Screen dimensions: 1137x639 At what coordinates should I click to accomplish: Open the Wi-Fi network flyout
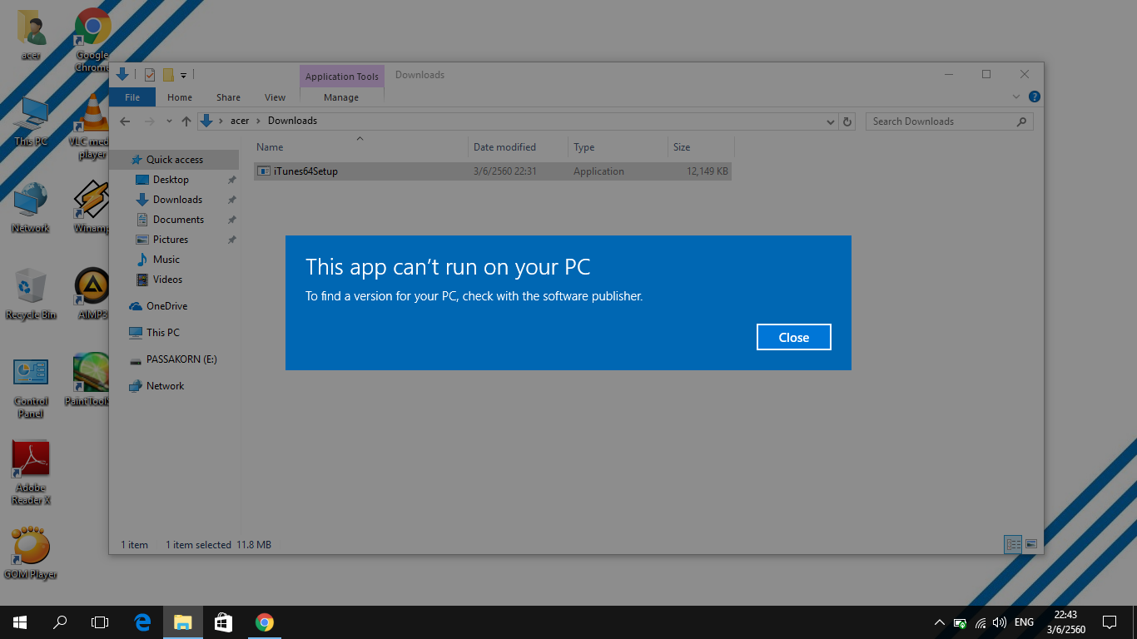coord(981,622)
